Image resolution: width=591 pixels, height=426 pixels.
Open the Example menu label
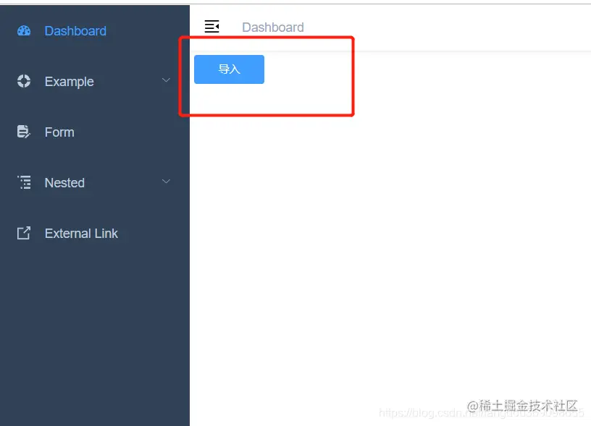[70, 82]
